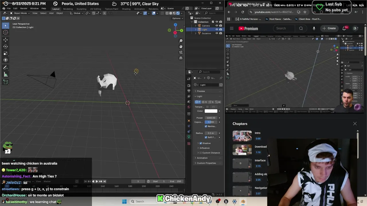Viewport: 367px width, 206px height.
Task: Close the YouTube Chapters panel
Action: [x=355, y=124]
